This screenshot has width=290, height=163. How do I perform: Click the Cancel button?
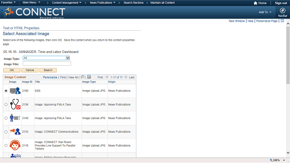[30, 70]
